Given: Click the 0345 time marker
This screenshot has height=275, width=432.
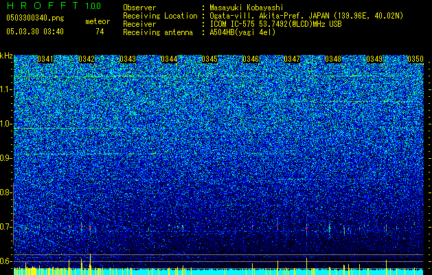Looking at the screenshot, I should click(209, 59).
